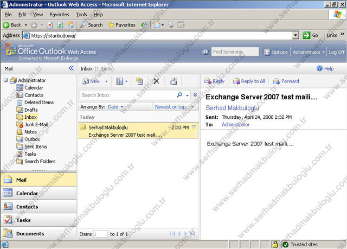Click Check Messages icon in toolbar

[x=173, y=81]
